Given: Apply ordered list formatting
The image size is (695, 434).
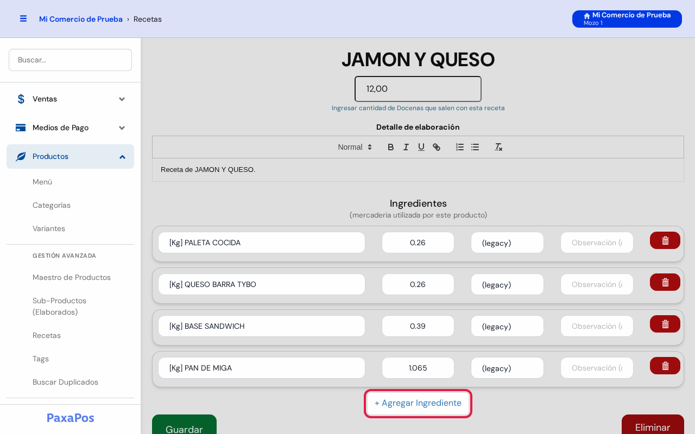Looking at the screenshot, I should tap(460, 147).
